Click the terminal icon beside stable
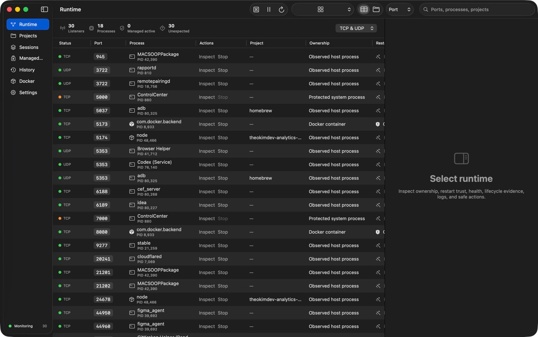538x337 pixels. (x=132, y=246)
